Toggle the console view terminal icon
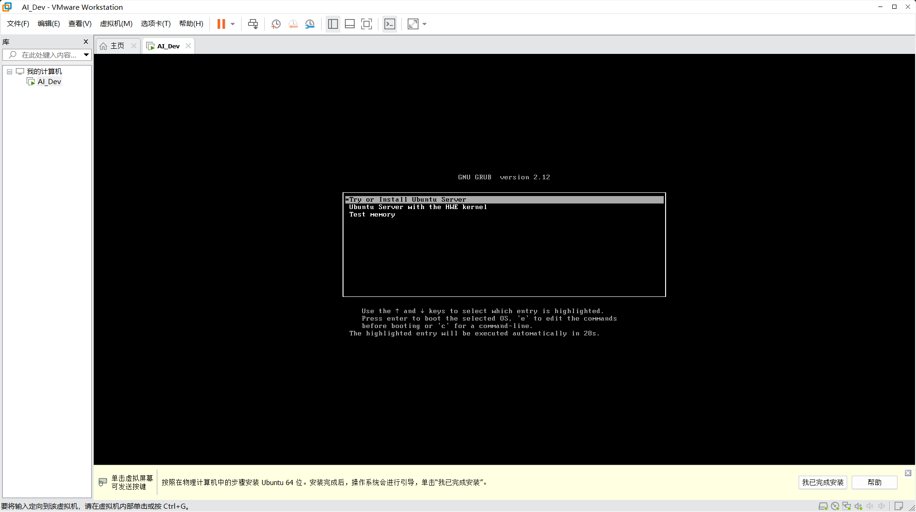916x512 pixels. [x=390, y=24]
